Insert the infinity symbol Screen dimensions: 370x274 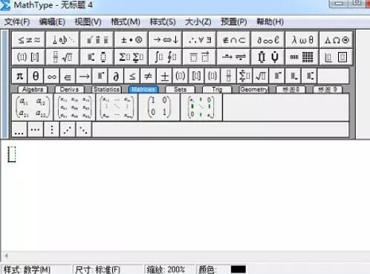[x=51, y=76]
